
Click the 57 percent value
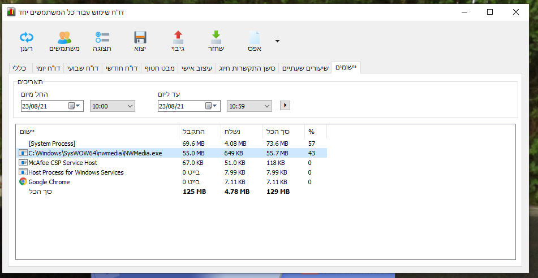pos(312,144)
